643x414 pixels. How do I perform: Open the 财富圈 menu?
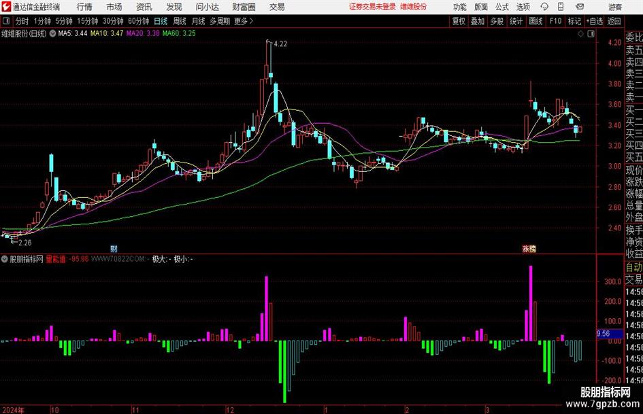click(x=244, y=7)
